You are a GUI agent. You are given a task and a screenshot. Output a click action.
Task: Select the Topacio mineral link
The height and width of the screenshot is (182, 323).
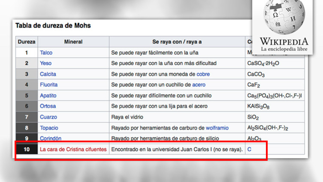(x=49, y=128)
